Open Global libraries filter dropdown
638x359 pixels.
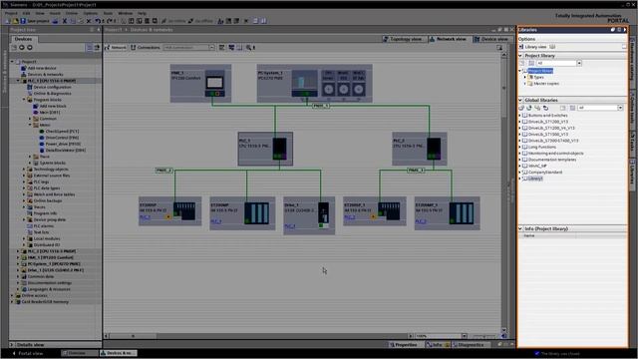[620, 108]
